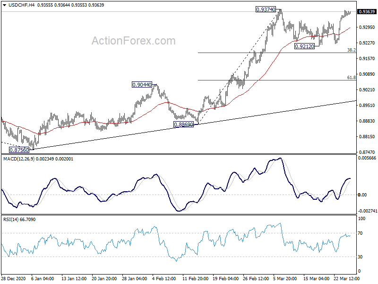The width and height of the screenshot is (378, 284).
Task: Click the MACD -0.002741 scale value
Action: pyautogui.click(x=368, y=211)
